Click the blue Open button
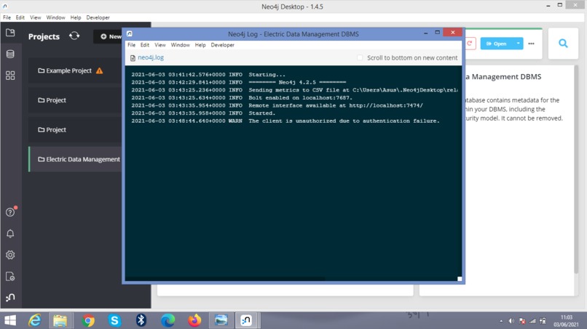Image resolution: width=587 pixels, height=329 pixels. [497, 44]
